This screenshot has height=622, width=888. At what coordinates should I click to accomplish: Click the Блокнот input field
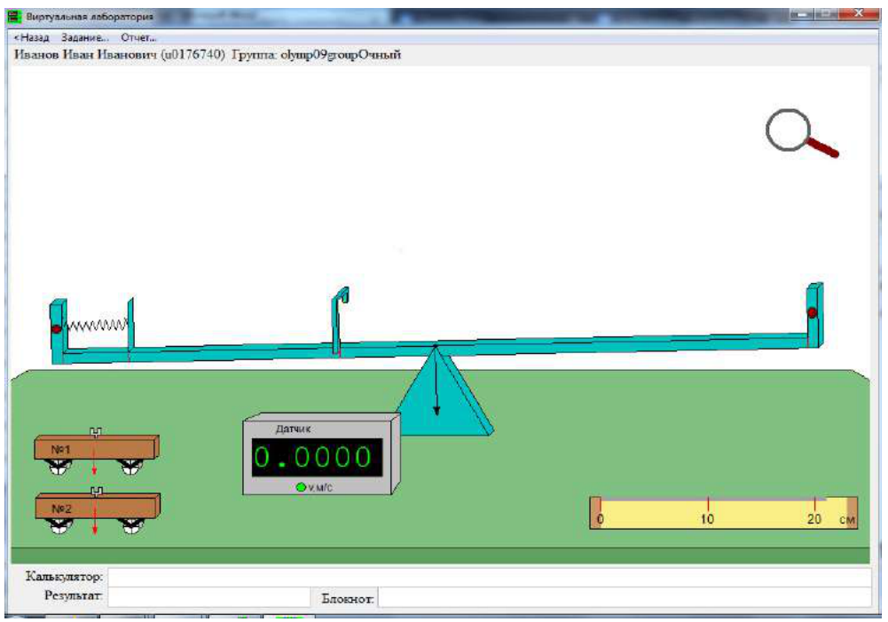[625, 597]
